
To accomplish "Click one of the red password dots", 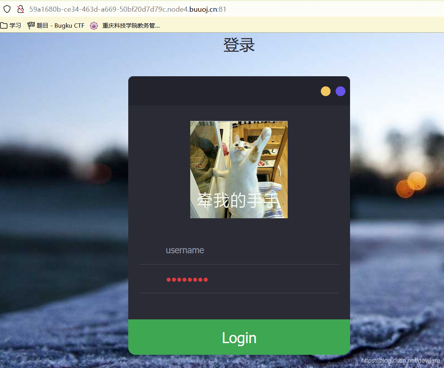I will pos(168,279).
